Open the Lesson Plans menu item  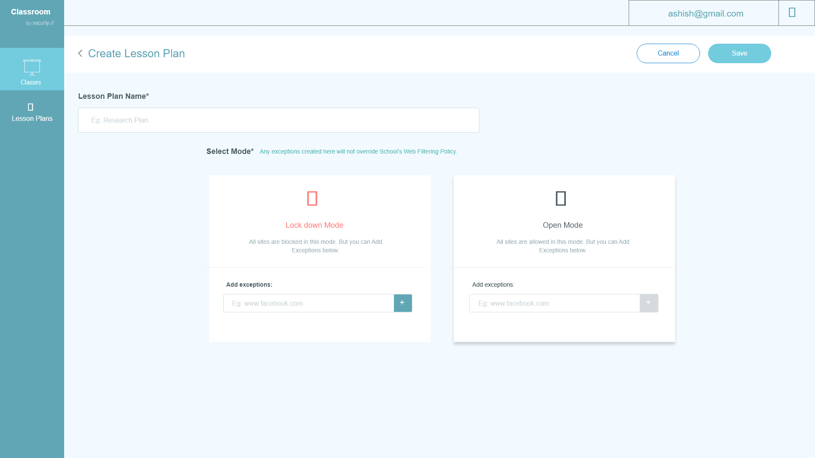[32, 118]
